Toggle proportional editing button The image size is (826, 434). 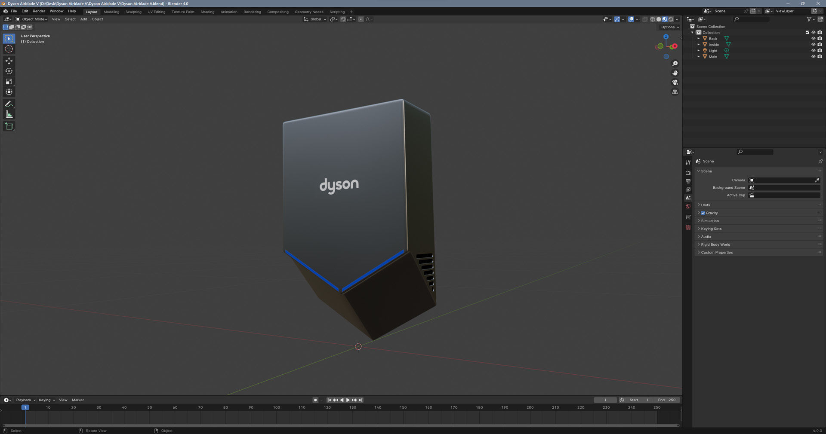[361, 19]
